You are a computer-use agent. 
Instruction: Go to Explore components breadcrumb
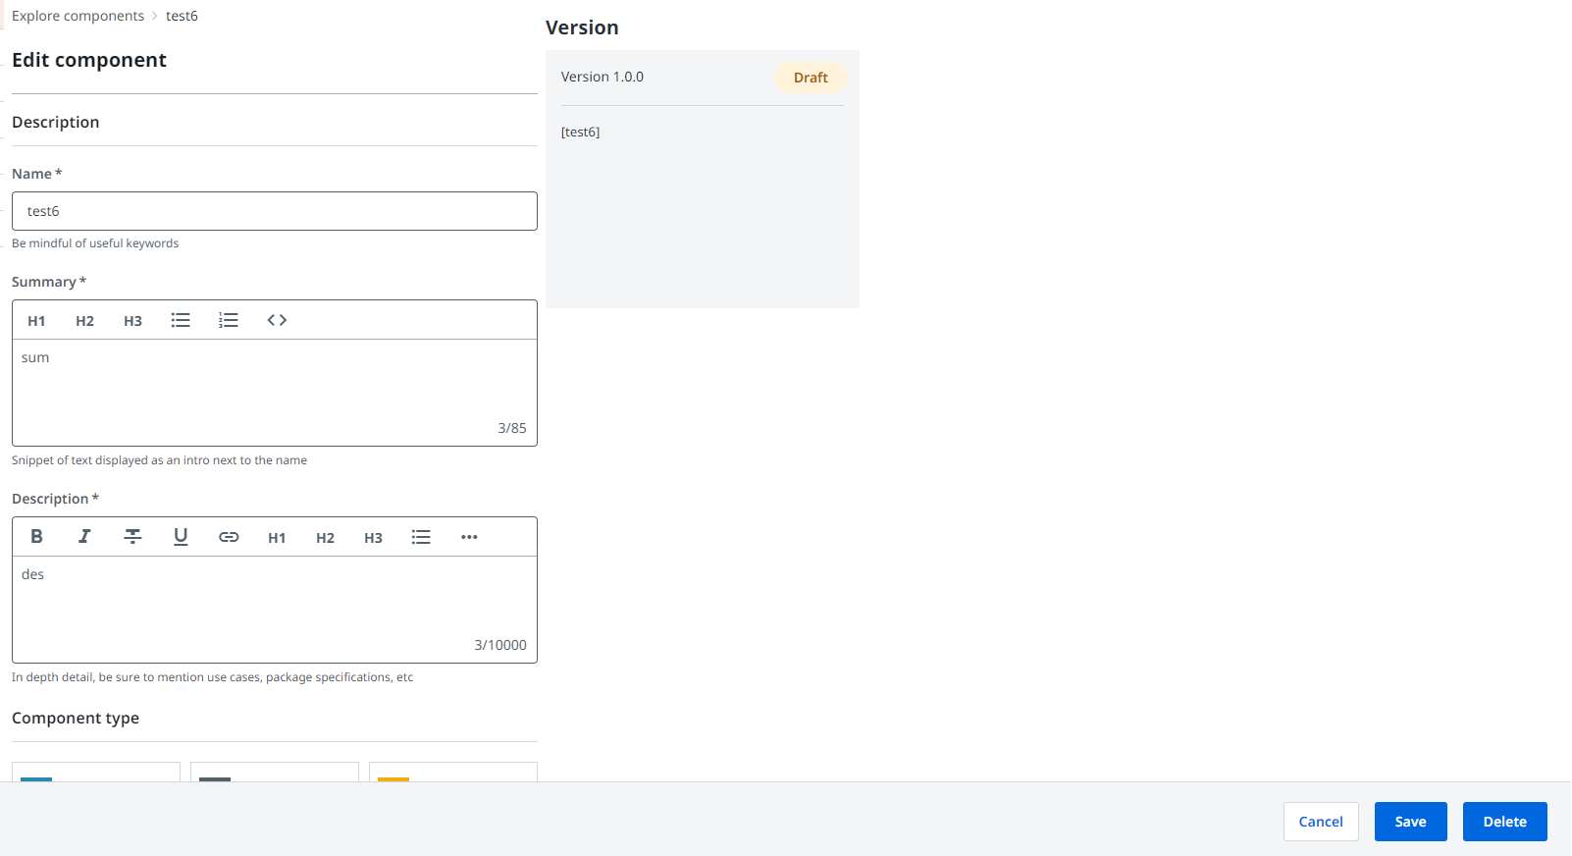point(78,16)
